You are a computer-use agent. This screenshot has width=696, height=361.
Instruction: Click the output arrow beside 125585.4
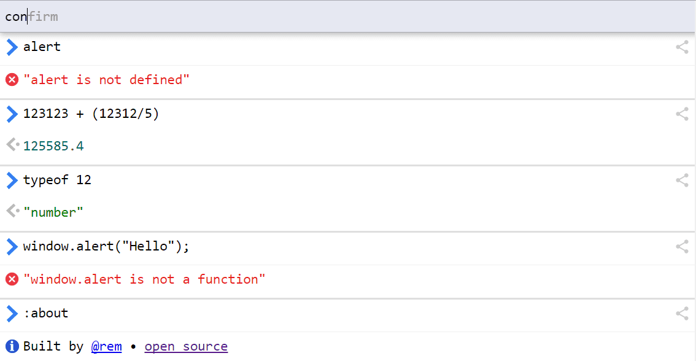(x=12, y=146)
